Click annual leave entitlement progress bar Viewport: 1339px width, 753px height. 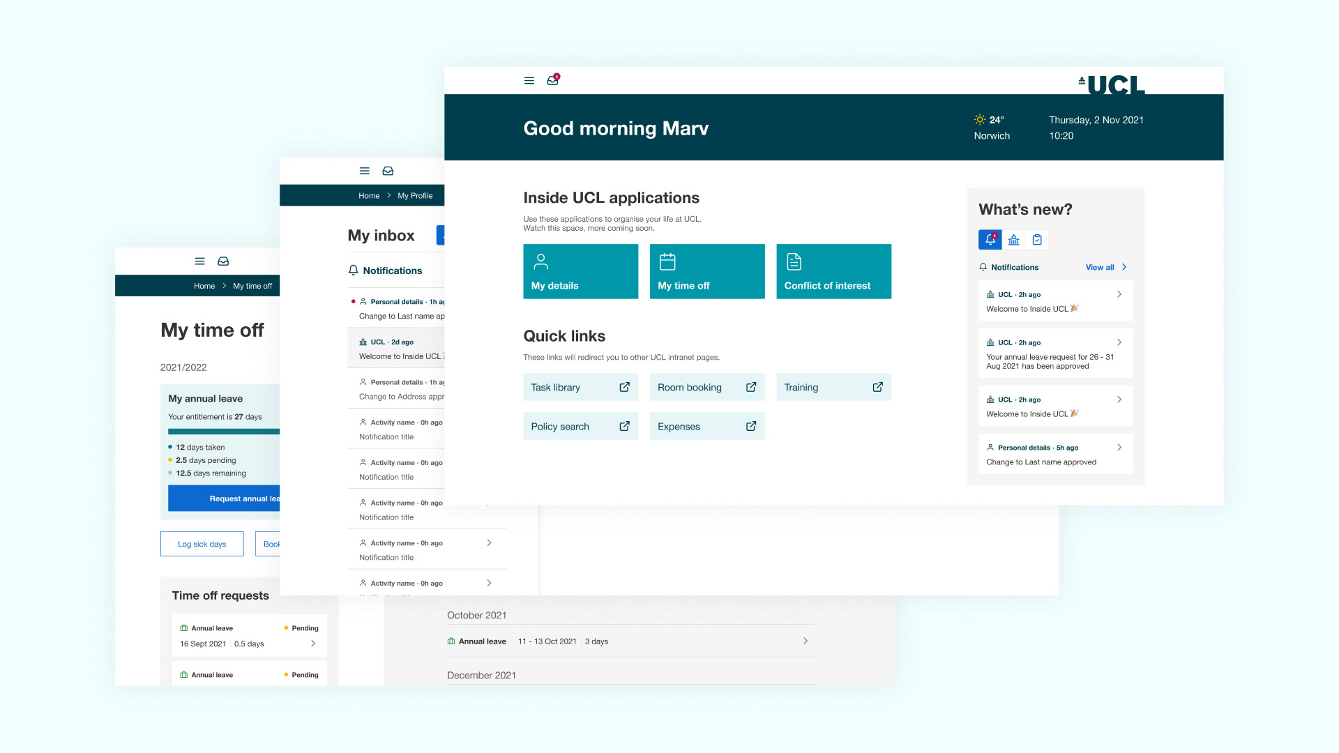[x=224, y=432]
